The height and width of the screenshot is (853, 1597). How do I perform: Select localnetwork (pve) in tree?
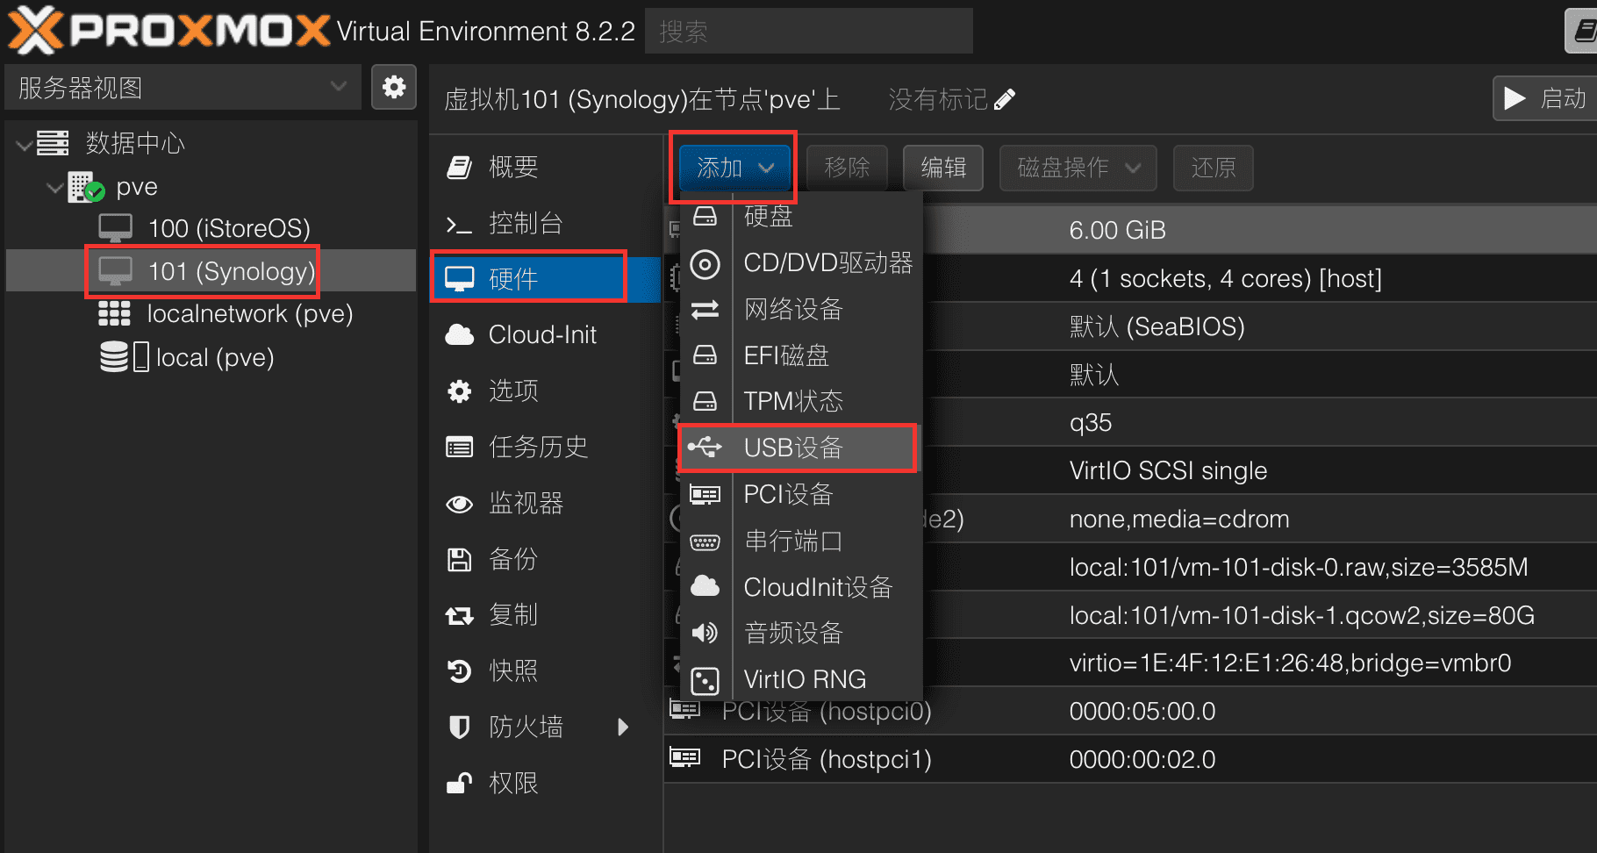point(211,313)
